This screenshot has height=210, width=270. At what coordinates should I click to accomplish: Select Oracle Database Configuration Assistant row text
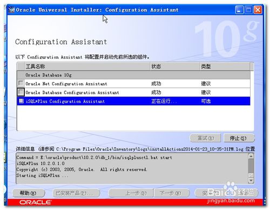tap(72, 92)
